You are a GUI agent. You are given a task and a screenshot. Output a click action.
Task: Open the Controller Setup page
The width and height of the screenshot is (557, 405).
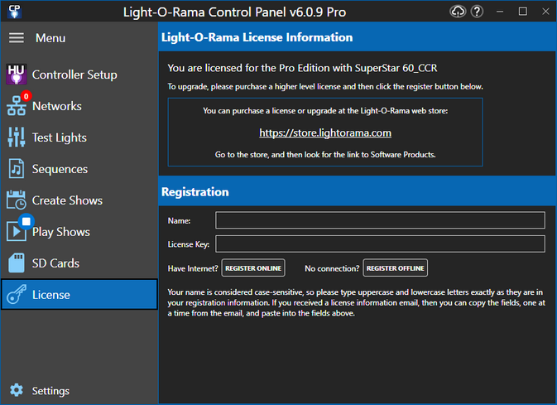[x=79, y=75]
